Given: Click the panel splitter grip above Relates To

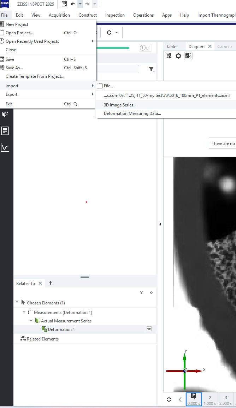Looking at the screenshot, I should coord(85,277).
